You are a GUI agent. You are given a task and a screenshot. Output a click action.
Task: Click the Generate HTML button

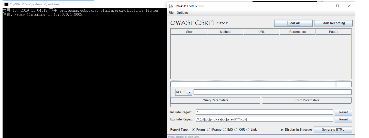(x=333, y=130)
